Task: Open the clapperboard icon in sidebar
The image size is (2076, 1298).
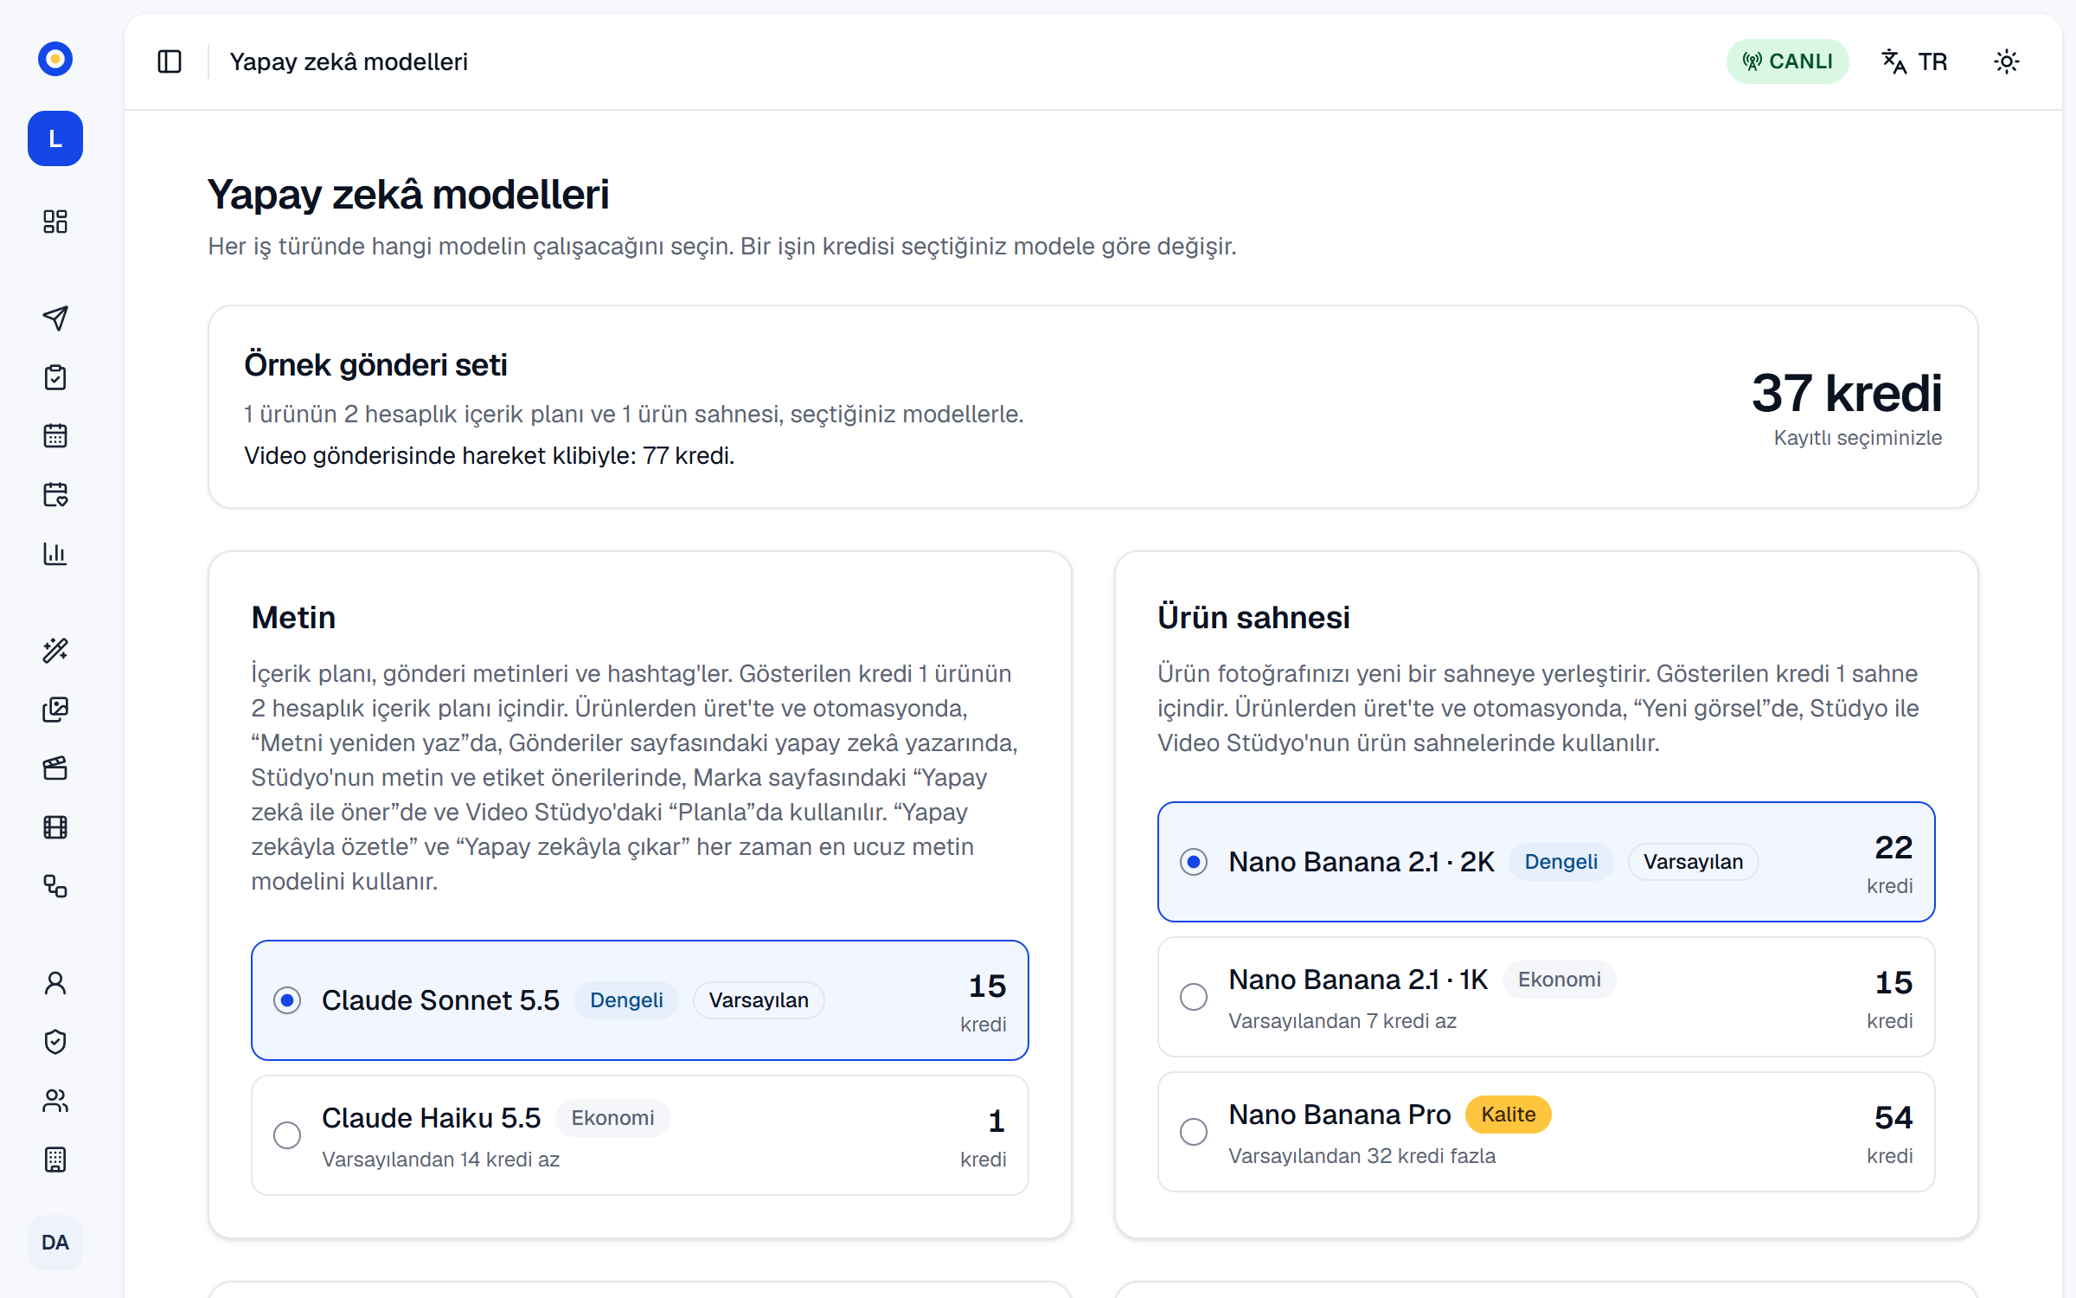Action: 55,768
